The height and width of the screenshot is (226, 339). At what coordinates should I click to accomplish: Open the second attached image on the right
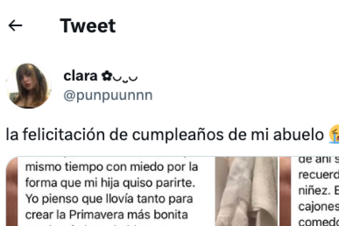(309, 191)
